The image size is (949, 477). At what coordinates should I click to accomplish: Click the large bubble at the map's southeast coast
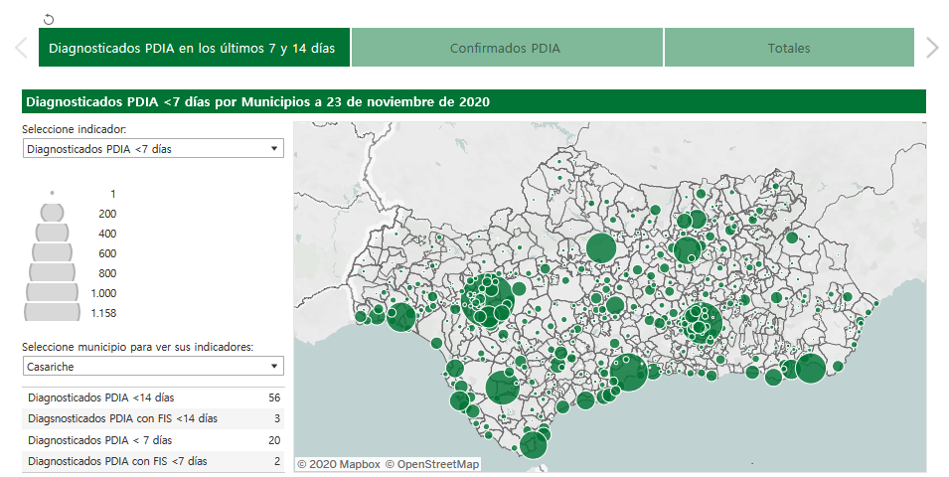click(810, 368)
